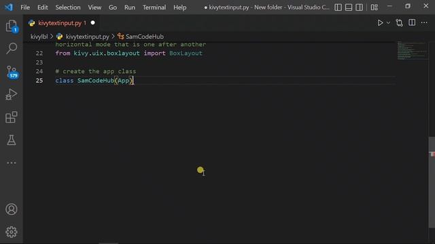Click kivy.uix.boxlayout module text

point(107,53)
